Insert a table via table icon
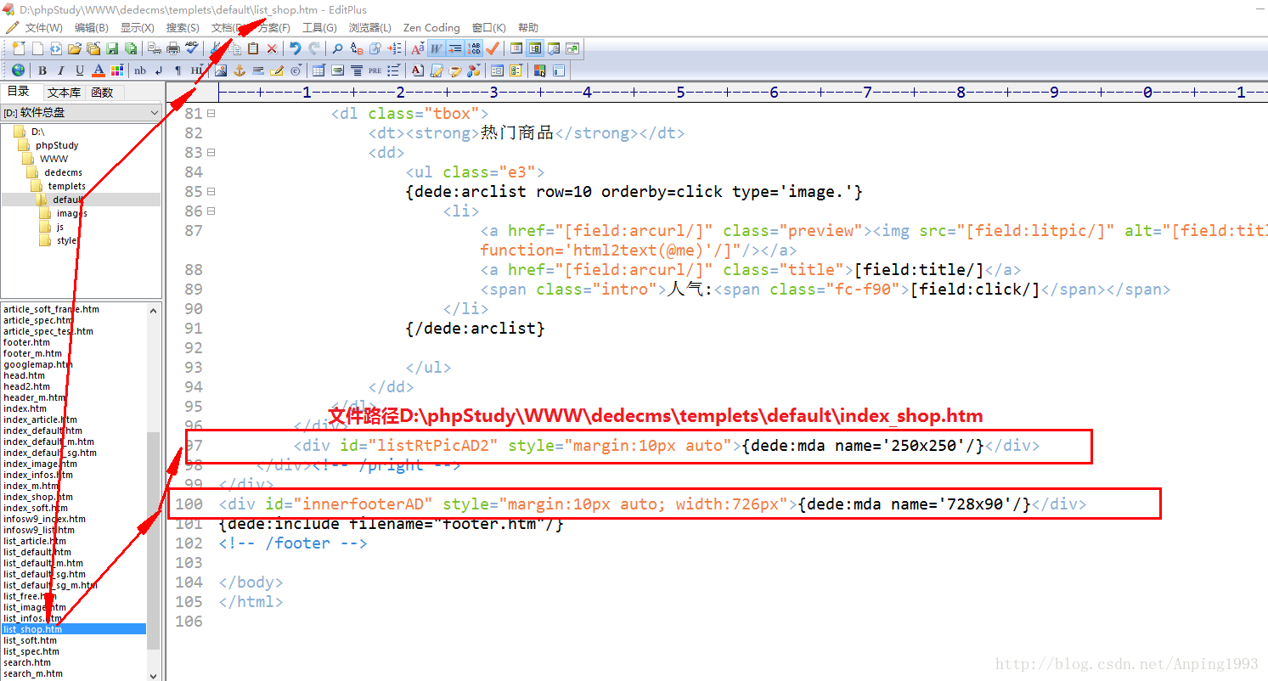 (x=318, y=70)
